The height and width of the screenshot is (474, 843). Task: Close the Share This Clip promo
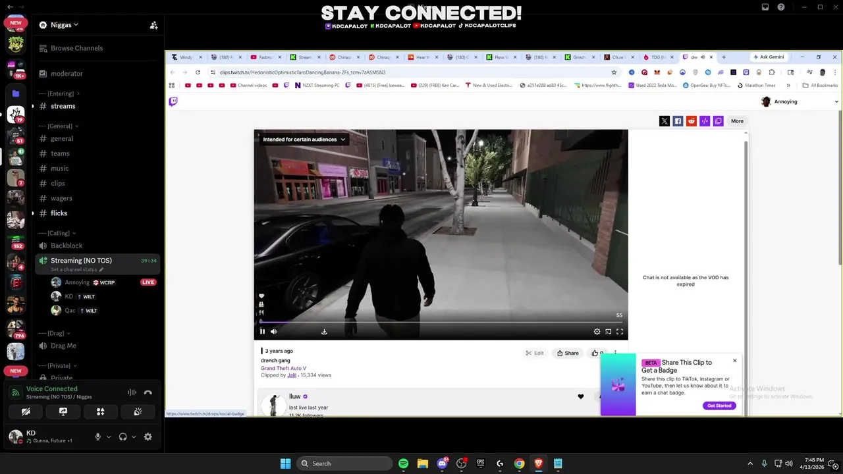[734, 361]
